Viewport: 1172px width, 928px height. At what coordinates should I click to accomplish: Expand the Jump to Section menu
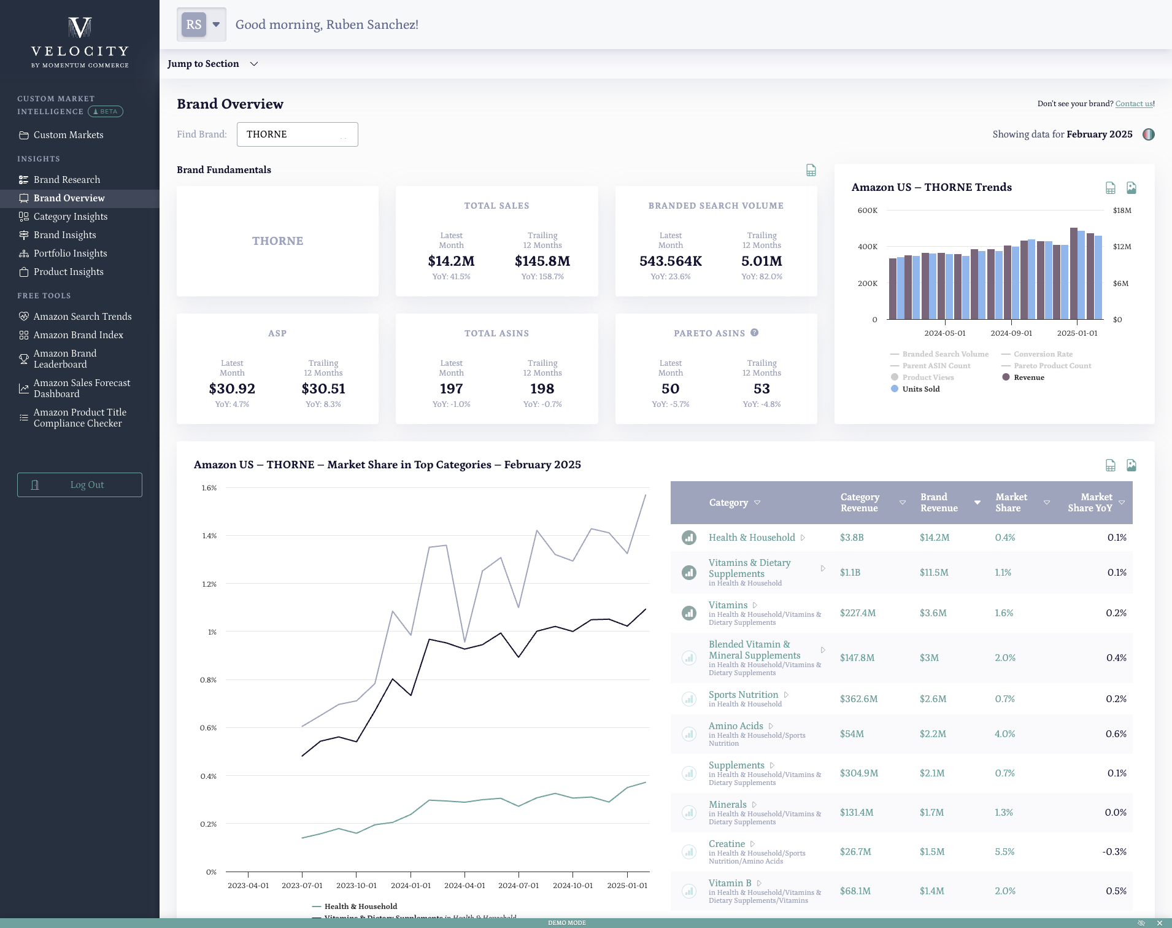212,64
